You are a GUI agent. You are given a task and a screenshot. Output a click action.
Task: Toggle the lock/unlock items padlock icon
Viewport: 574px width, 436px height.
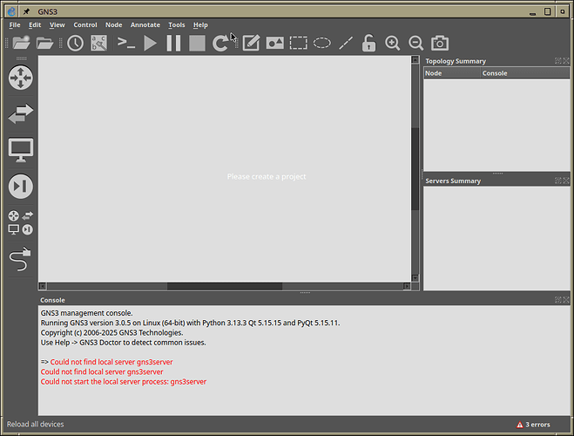tap(368, 43)
